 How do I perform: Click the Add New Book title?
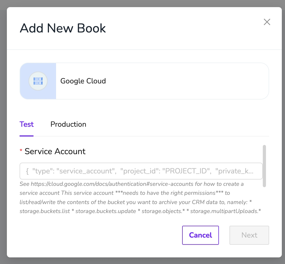point(63,28)
